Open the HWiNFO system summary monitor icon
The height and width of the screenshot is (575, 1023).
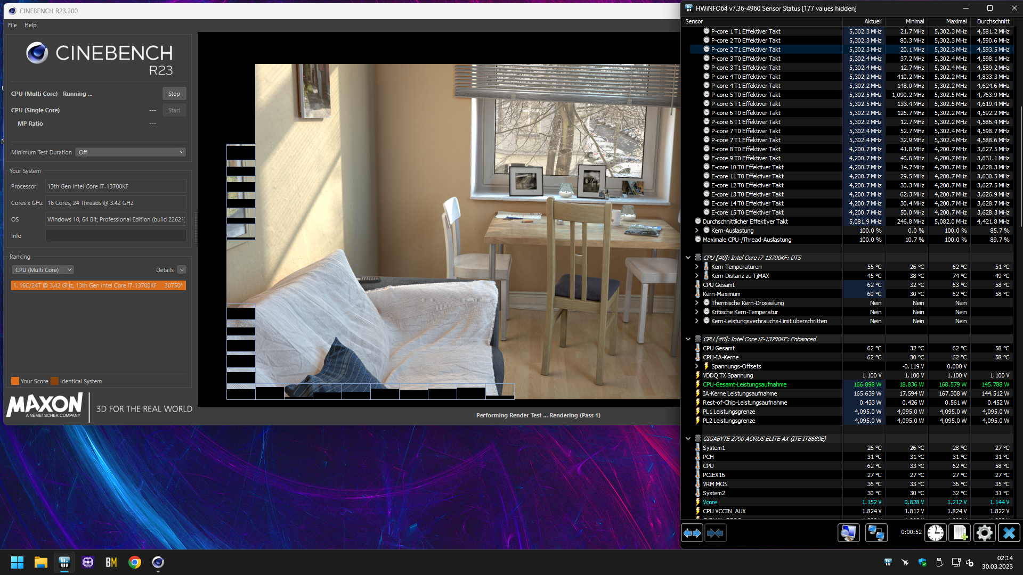pos(848,533)
